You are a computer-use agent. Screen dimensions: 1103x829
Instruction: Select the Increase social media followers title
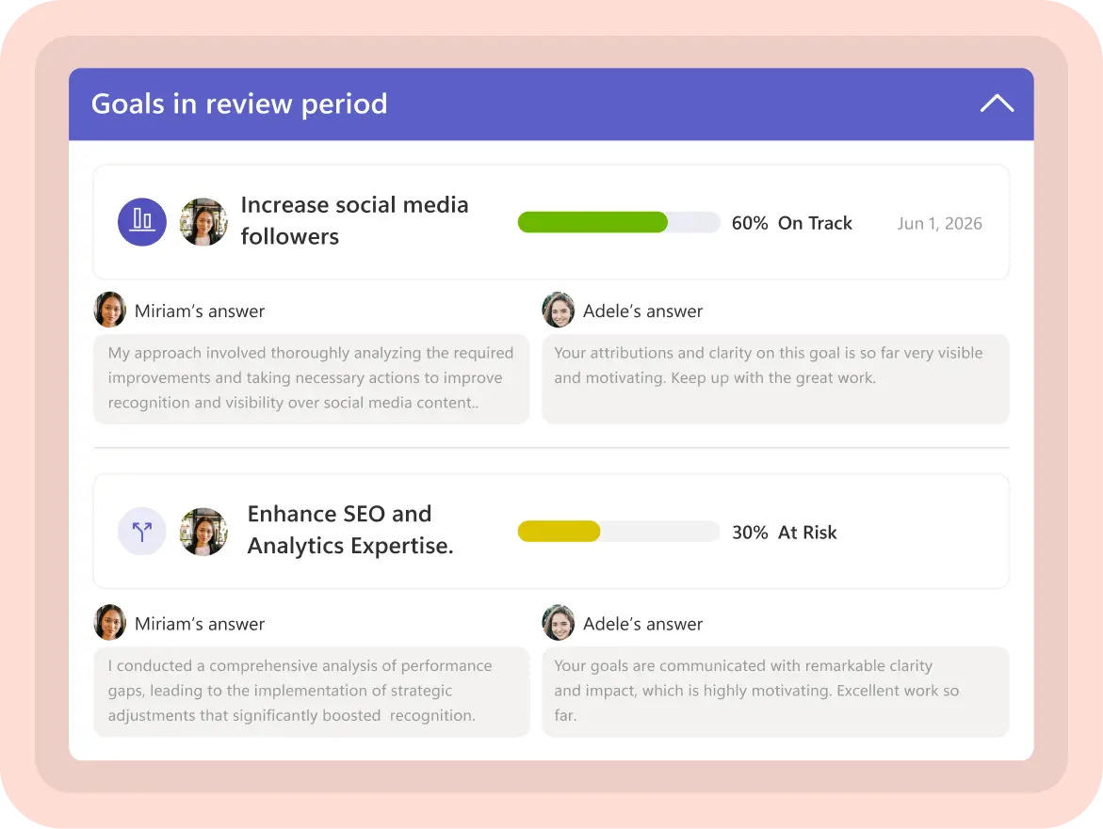[x=355, y=219]
